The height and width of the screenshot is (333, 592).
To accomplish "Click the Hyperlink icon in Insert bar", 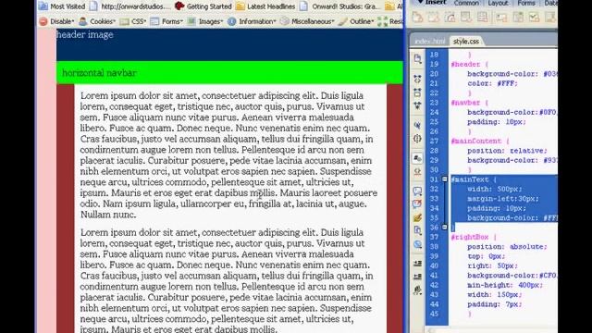I will pyautogui.click(x=417, y=18).
